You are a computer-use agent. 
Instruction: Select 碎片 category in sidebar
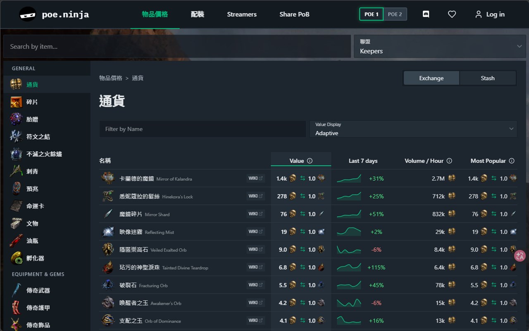point(47,102)
